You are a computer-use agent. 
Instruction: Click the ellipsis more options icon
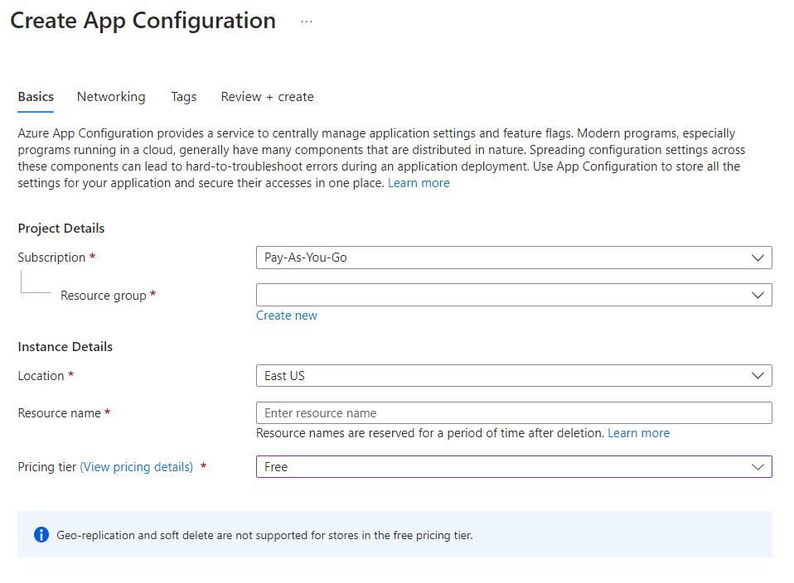[307, 22]
